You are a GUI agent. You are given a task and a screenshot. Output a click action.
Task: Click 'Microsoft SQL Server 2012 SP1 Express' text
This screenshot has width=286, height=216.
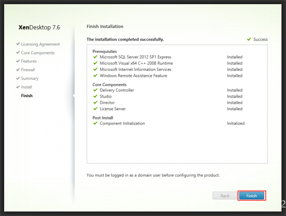coord(135,57)
